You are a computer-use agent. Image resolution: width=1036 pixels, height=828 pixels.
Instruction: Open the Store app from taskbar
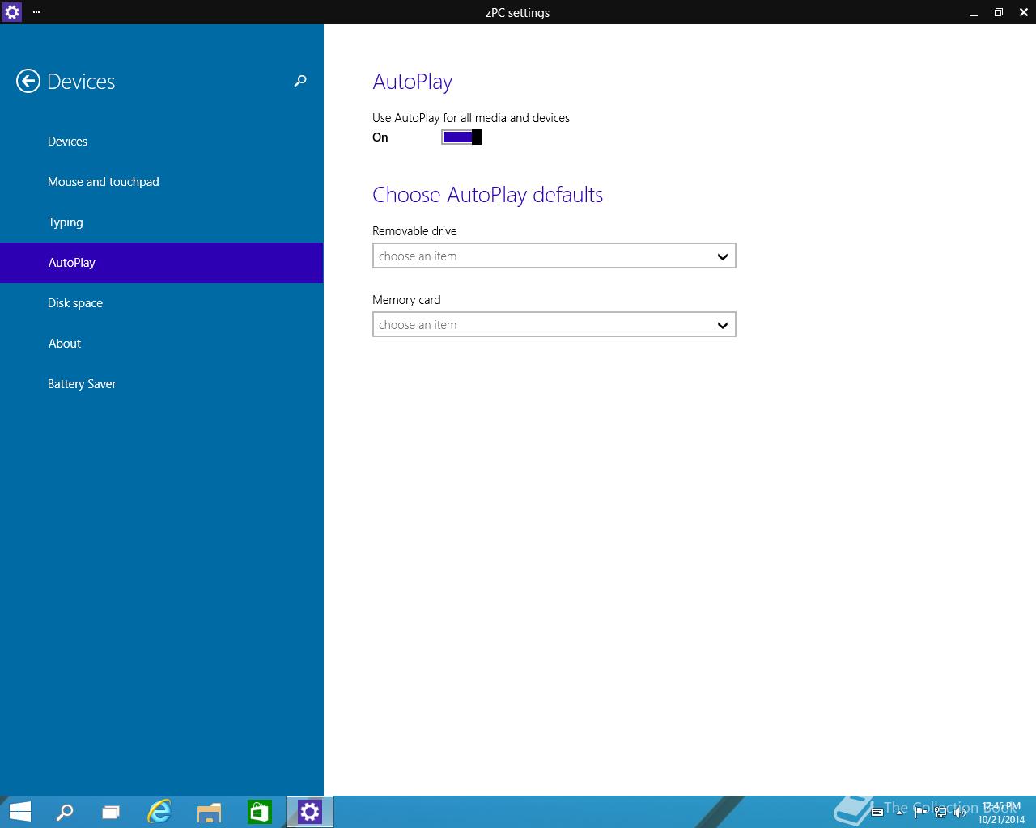click(x=259, y=812)
